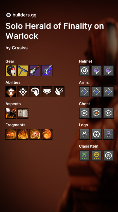Select the exotic helmet in Gear

tap(11, 71)
